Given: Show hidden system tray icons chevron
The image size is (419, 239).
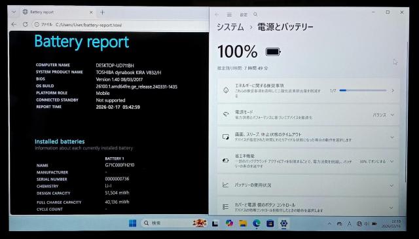Looking at the screenshot, I should 329,224.
